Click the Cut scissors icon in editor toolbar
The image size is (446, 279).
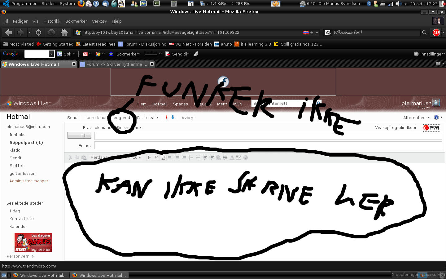[x=70, y=157]
